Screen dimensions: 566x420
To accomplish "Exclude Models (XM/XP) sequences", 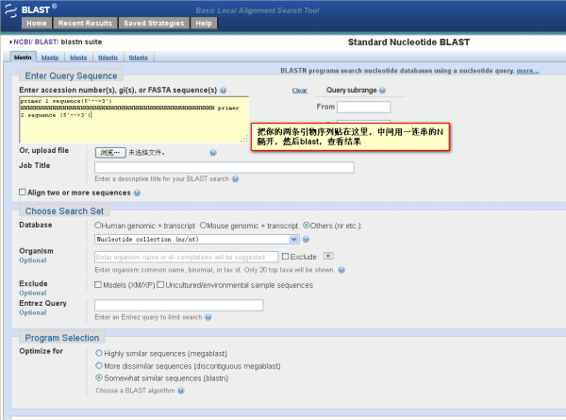I will tap(98, 285).
